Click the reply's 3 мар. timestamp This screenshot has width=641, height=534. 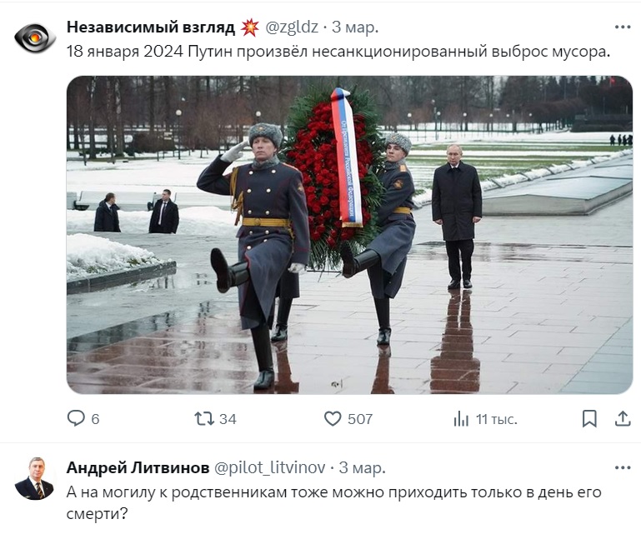pos(363,467)
